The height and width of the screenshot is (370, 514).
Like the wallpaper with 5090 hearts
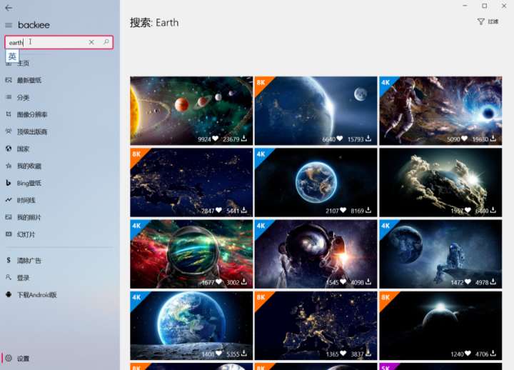(x=464, y=139)
